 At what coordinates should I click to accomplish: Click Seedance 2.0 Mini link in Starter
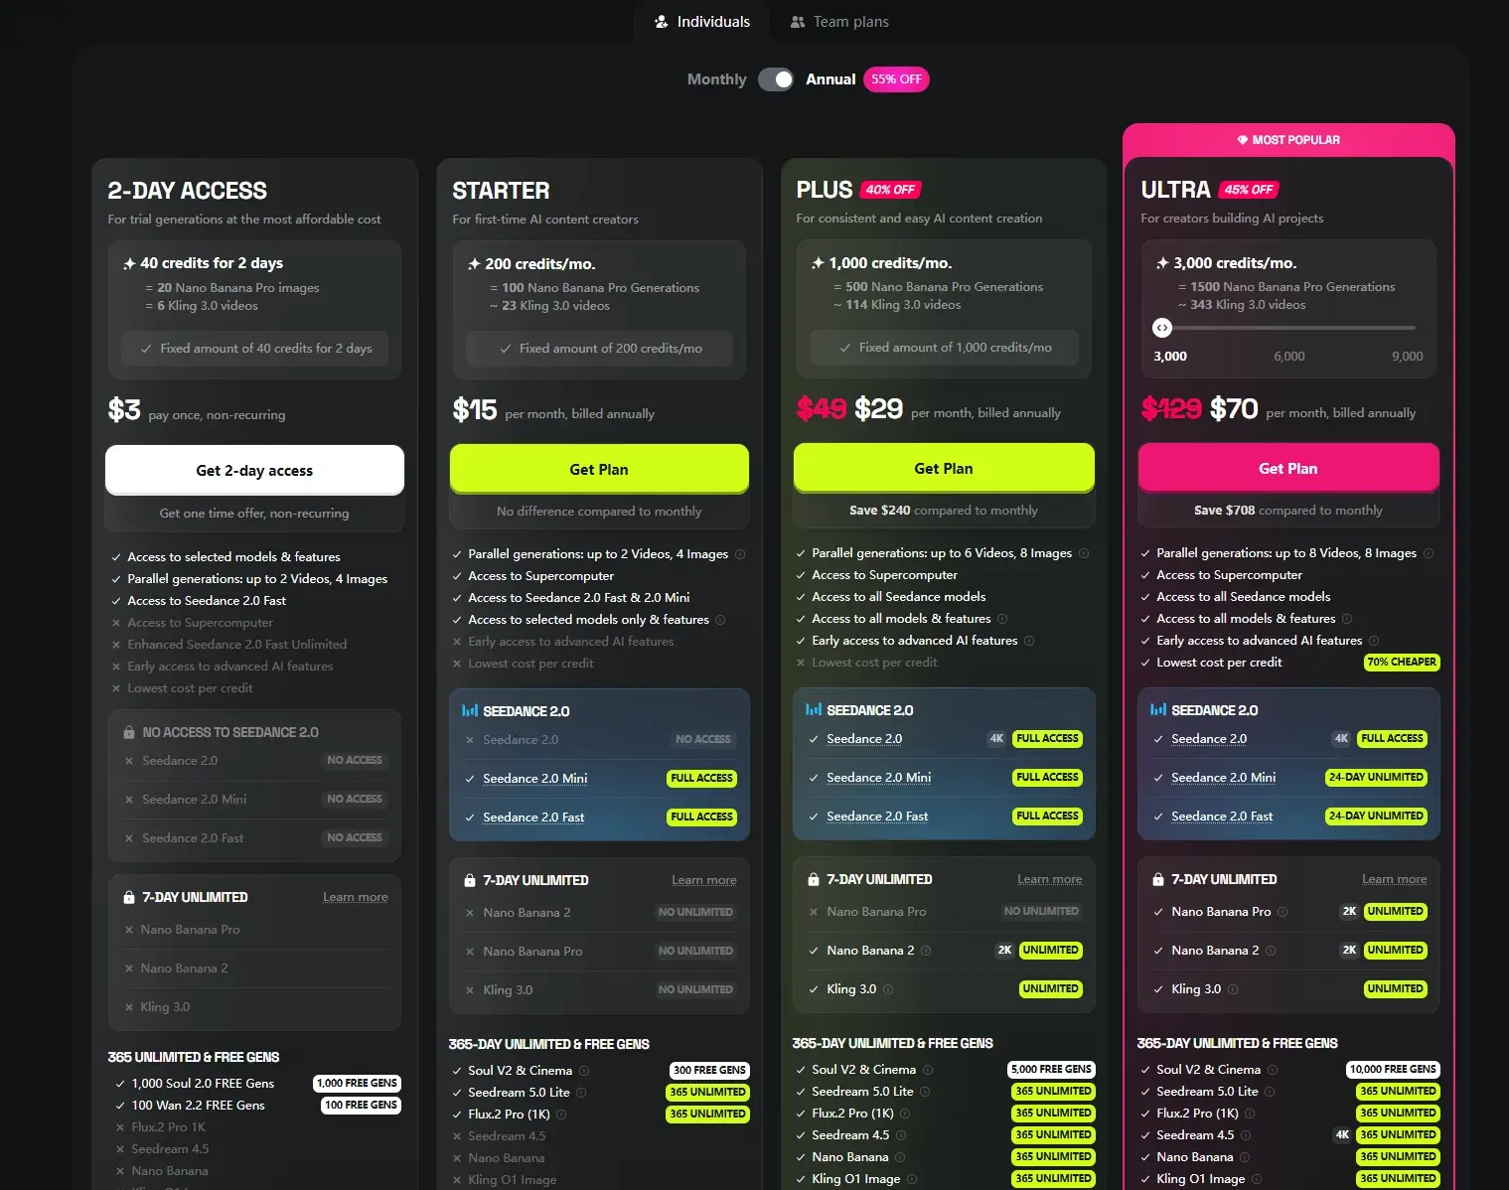[534, 779]
